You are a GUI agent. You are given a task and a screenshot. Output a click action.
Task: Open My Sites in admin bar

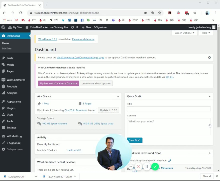(x=15, y=27)
